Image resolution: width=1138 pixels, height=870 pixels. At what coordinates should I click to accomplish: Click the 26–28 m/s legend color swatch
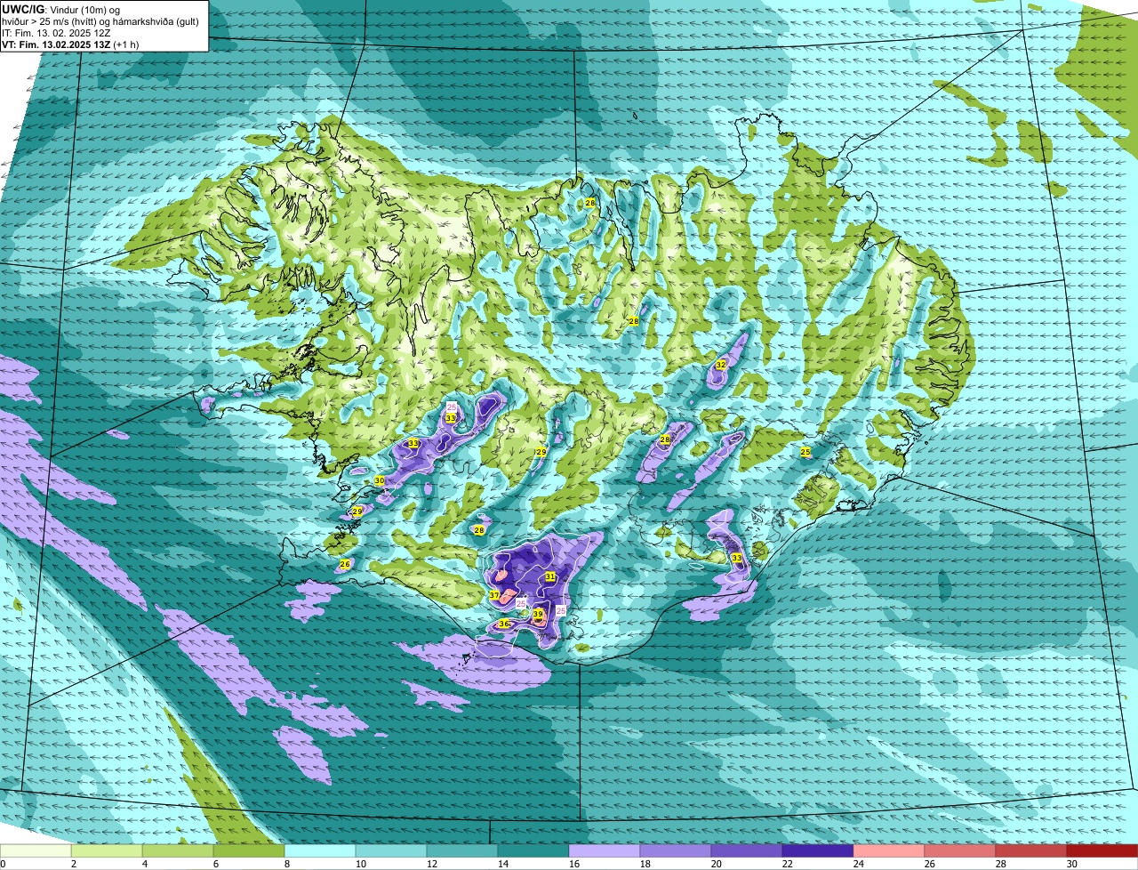(960, 851)
